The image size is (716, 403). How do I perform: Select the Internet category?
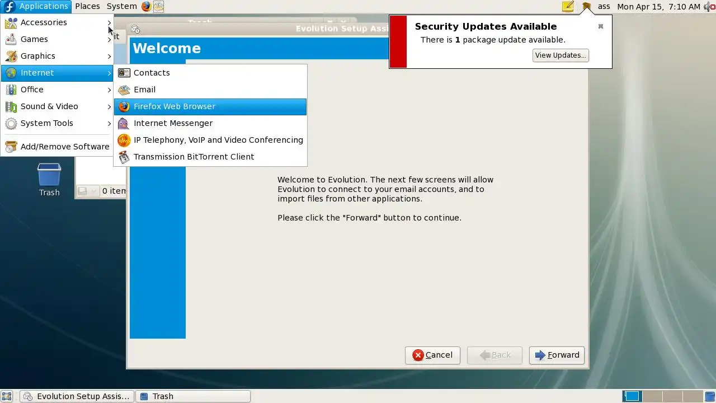point(57,73)
